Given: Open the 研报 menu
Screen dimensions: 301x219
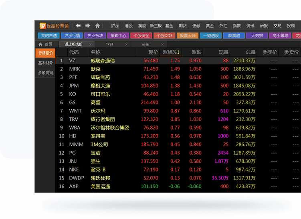Looking at the screenshot, I should click(x=264, y=26).
